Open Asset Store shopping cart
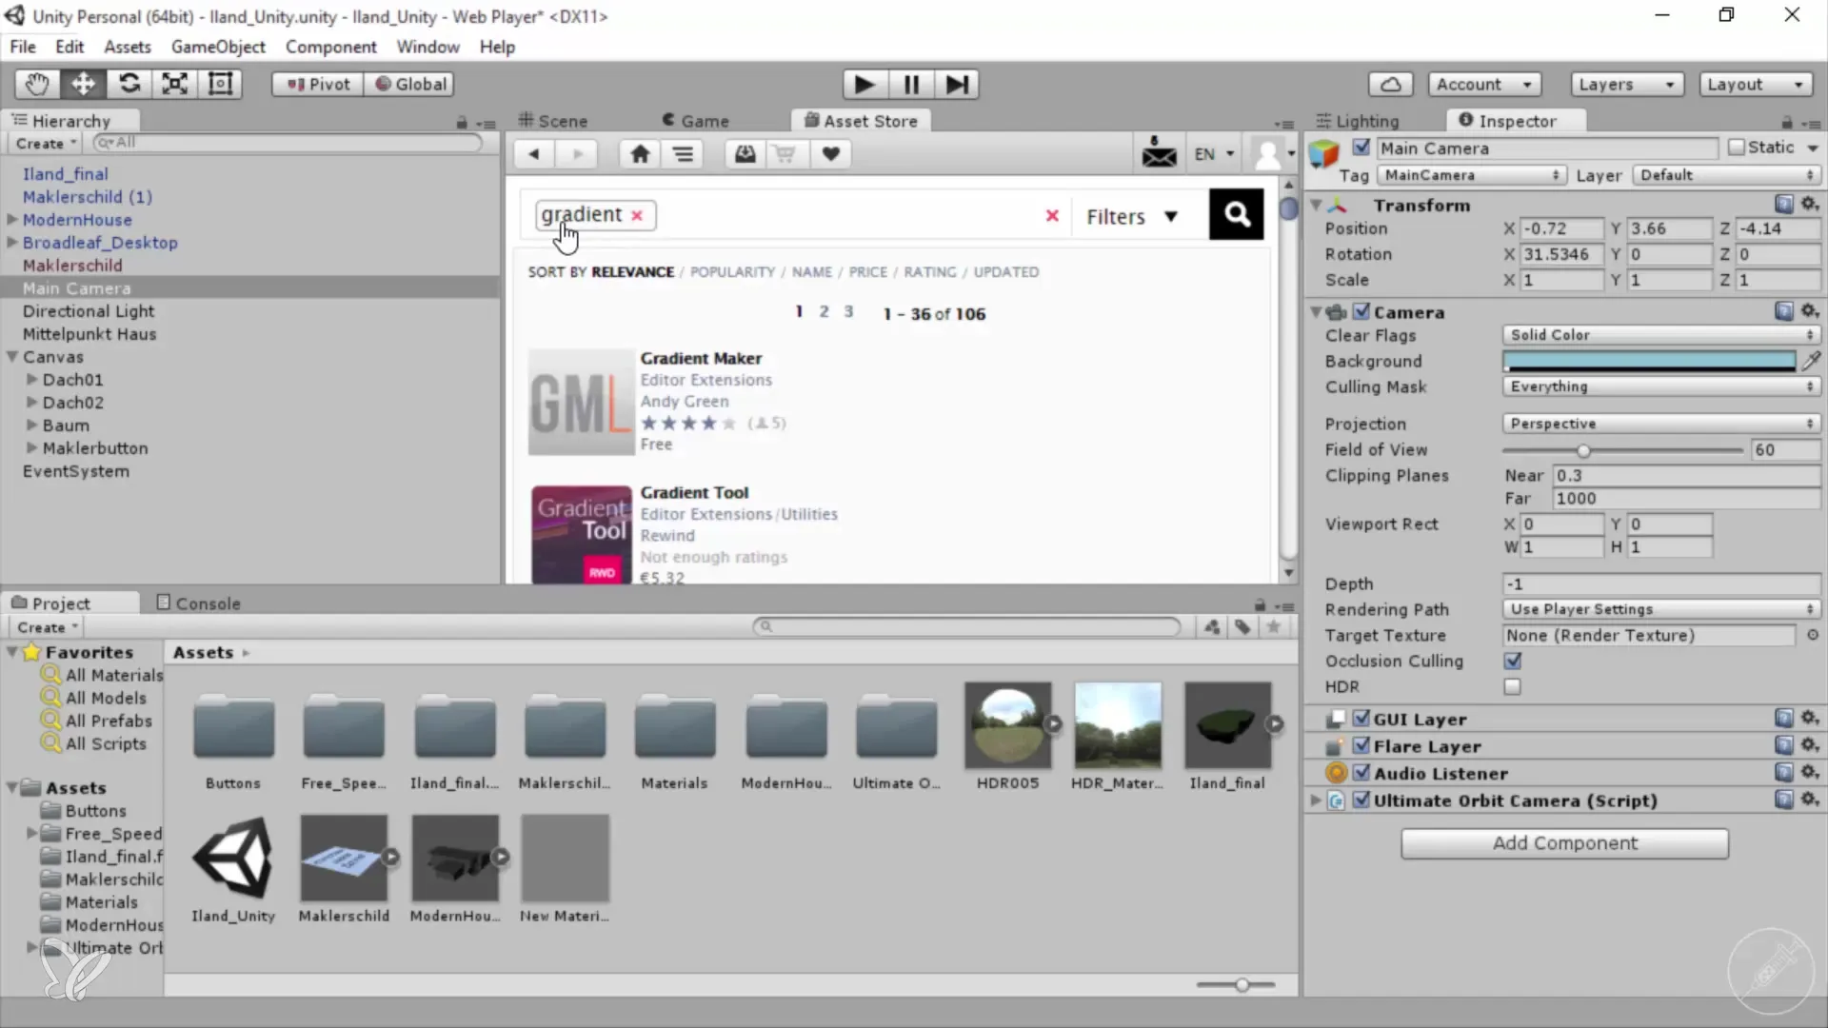Screen dimensions: 1828x1028 (x=785, y=154)
